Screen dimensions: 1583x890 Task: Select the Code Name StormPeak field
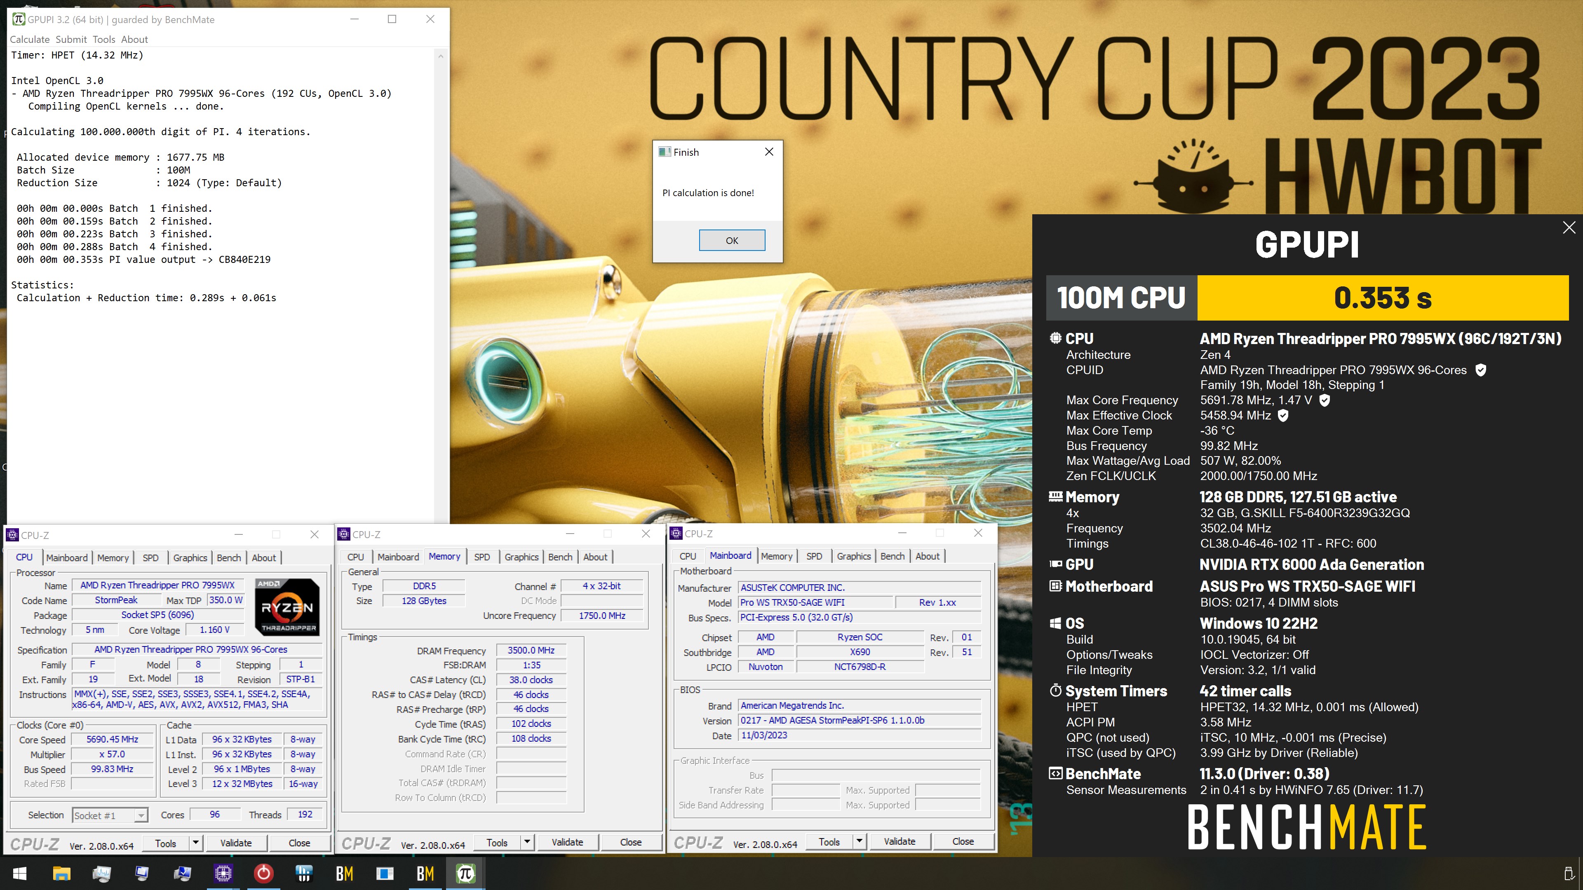pyautogui.click(x=116, y=600)
